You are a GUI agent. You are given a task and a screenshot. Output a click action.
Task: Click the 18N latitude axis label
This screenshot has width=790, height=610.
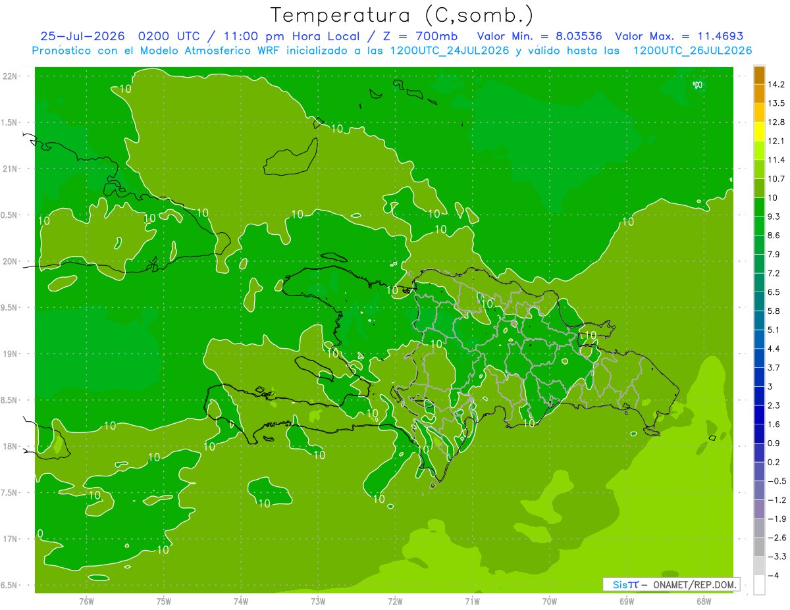pyautogui.click(x=11, y=447)
